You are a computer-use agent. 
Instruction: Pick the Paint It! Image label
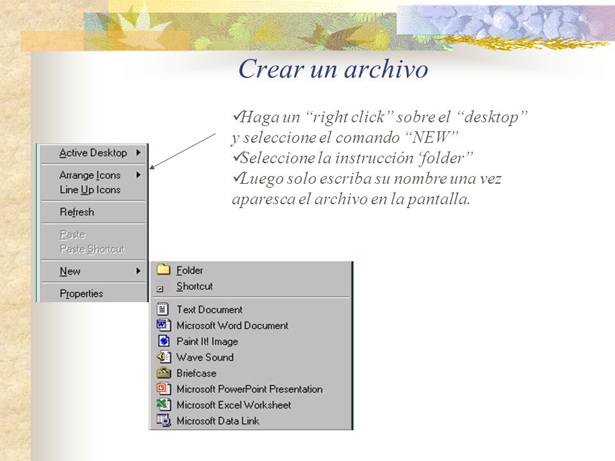[x=207, y=341]
